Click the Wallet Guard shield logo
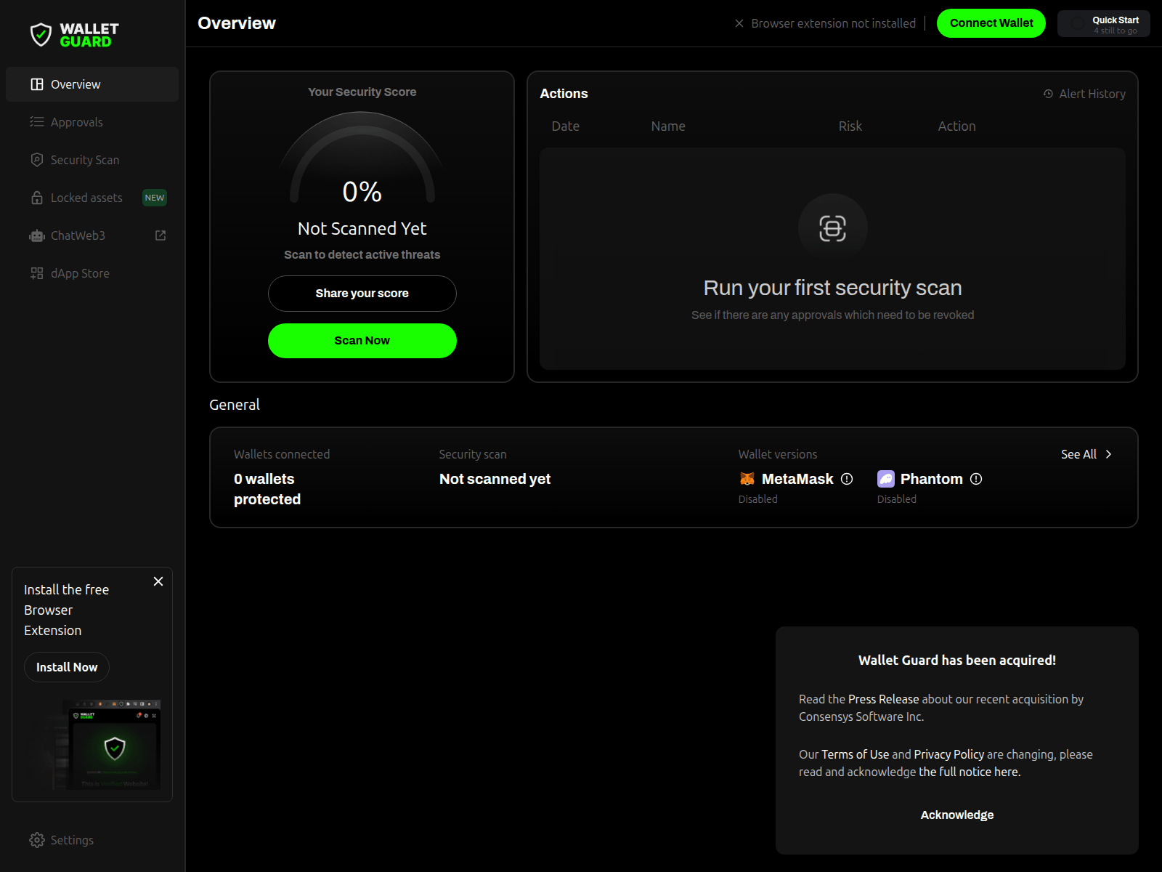Viewport: 1162px width, 872px height. pyautogui.click(x=41, y=33)
